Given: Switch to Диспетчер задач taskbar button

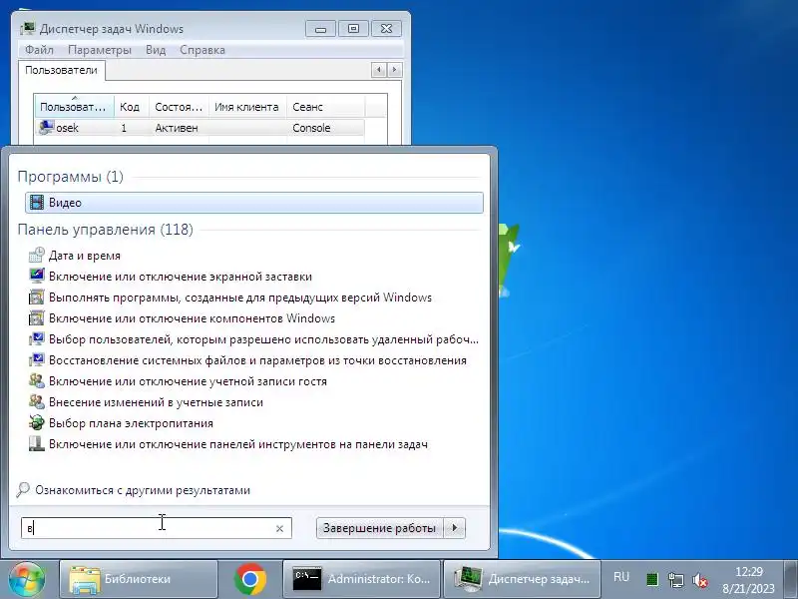Looking at the screenshot, I should click(522, 579).
